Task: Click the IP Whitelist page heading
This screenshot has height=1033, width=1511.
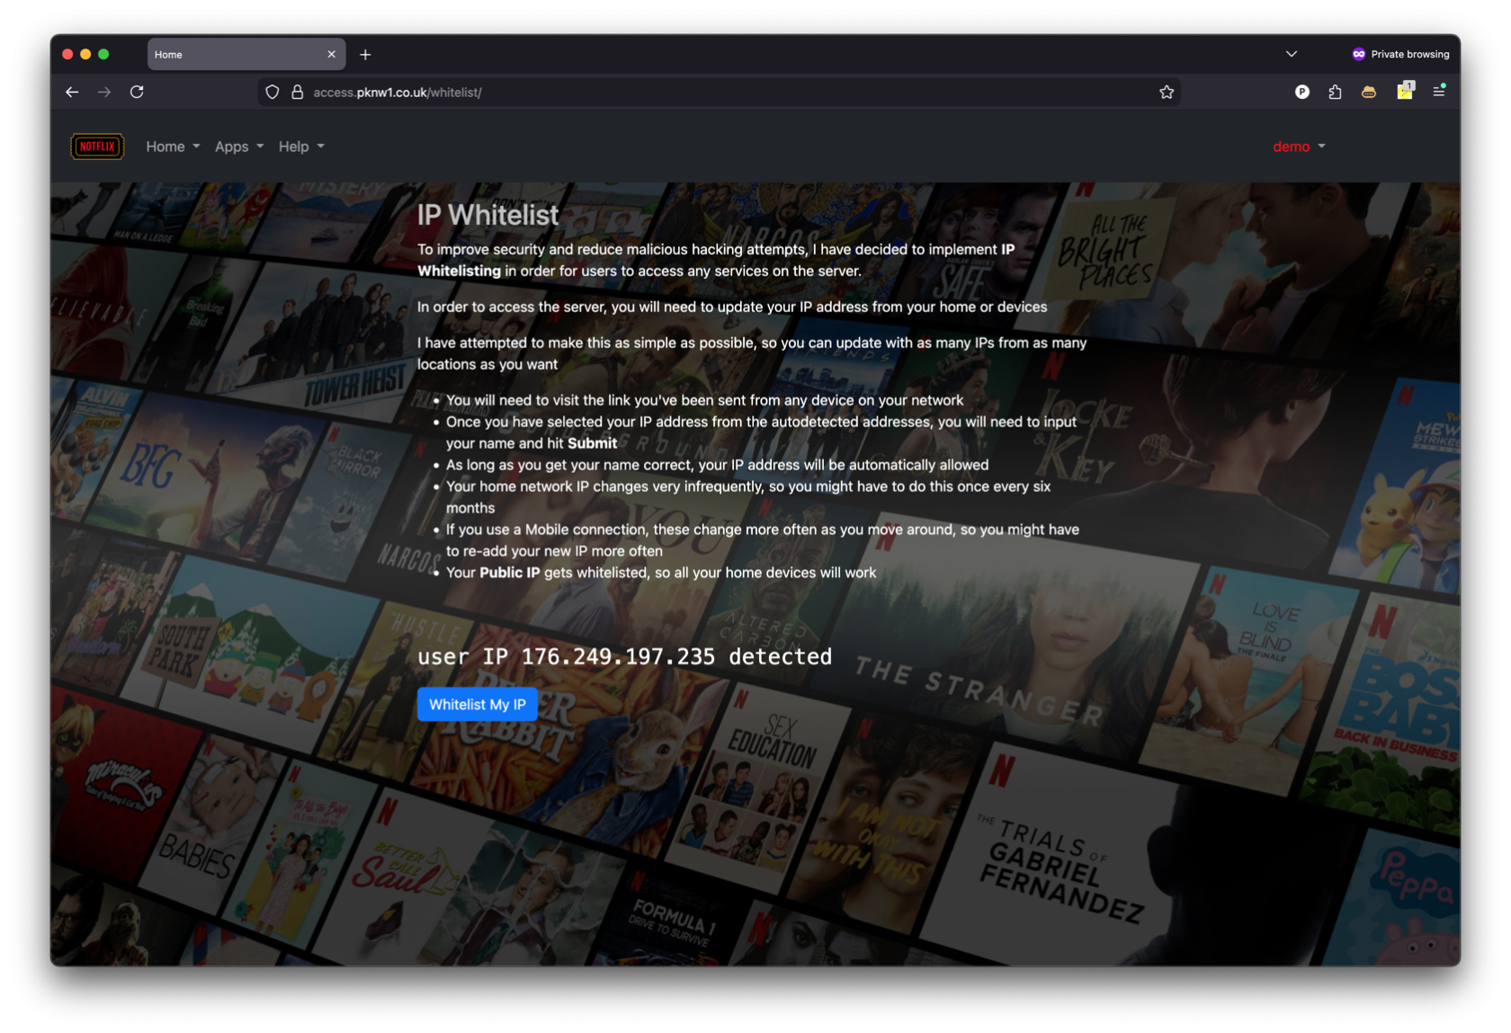Action: (x=487, y=215)
